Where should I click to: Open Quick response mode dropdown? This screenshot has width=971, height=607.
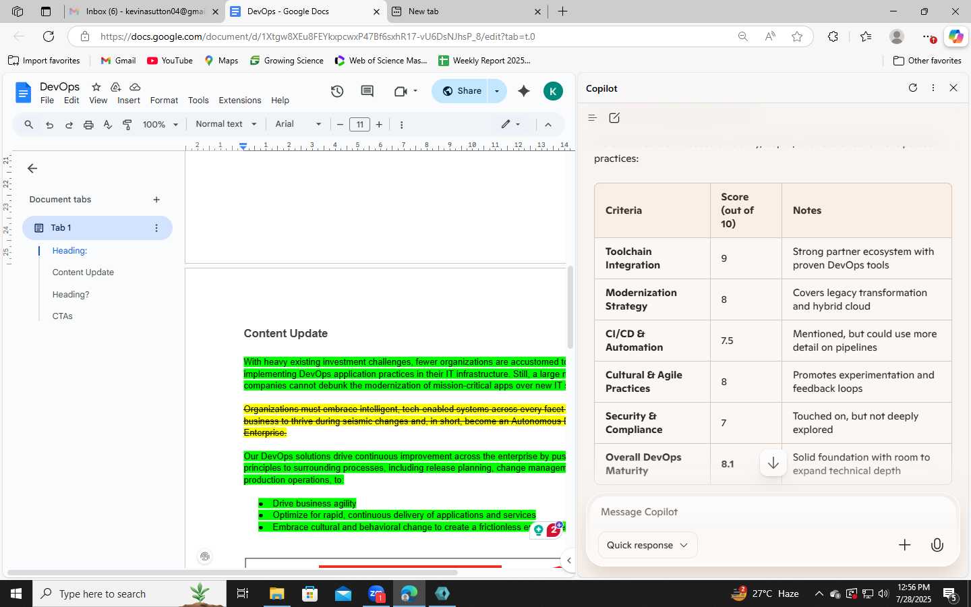click(x=647, y=545)
